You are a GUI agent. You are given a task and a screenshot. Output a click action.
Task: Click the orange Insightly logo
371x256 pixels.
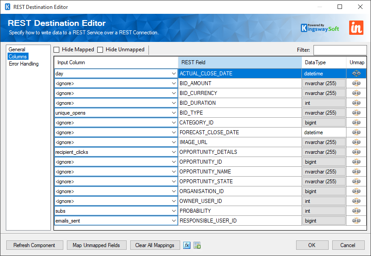click(356, 28)
